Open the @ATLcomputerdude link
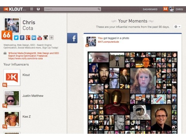 [108, 42]
